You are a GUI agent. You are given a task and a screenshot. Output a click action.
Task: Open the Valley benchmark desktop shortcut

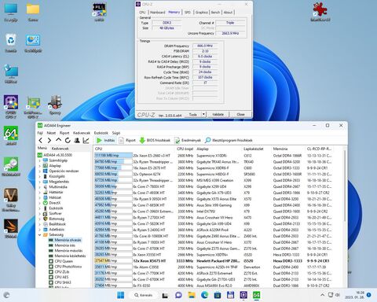pyautogui.click(x=11, y=200)
